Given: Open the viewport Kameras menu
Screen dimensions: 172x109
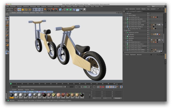Looking at the screenshot, I should click(x=19, y=13).
